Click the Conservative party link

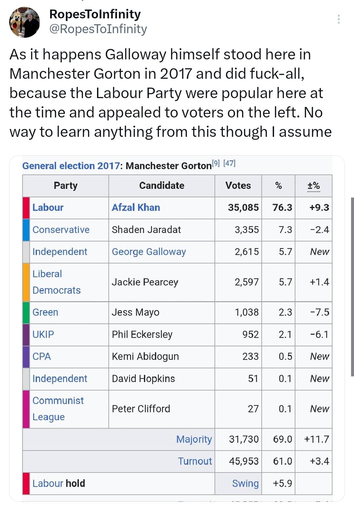point(61,230)
